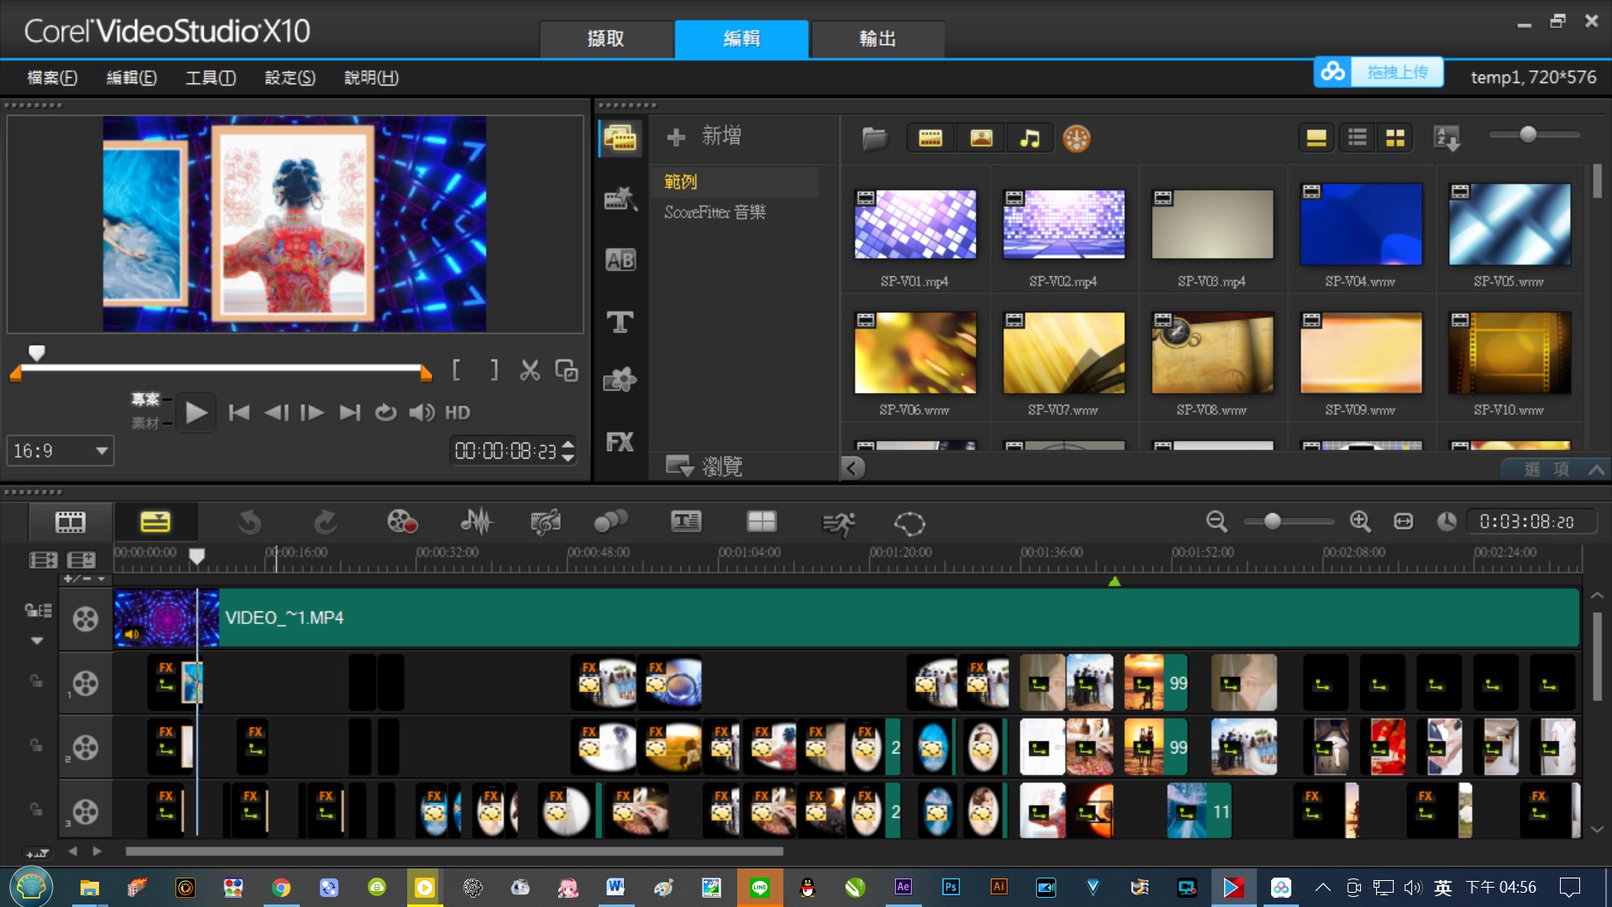Switch to Storyboard view
1612x907 pixels.
(71, 522)
